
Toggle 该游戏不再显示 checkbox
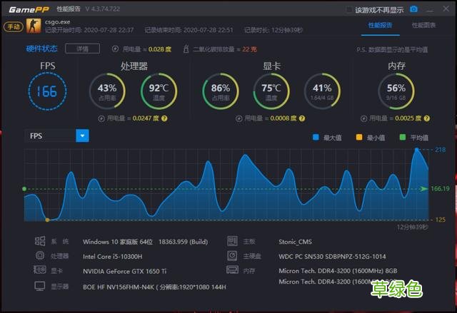tap(348, 10)
